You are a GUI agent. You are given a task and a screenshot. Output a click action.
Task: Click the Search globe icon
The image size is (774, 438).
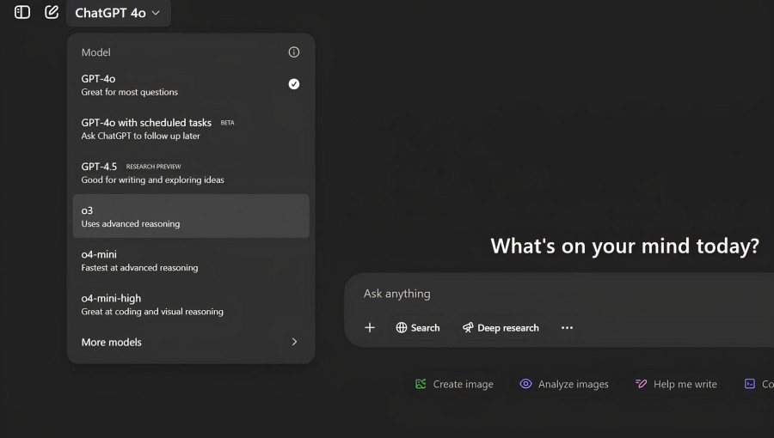[x=402, y=327]
